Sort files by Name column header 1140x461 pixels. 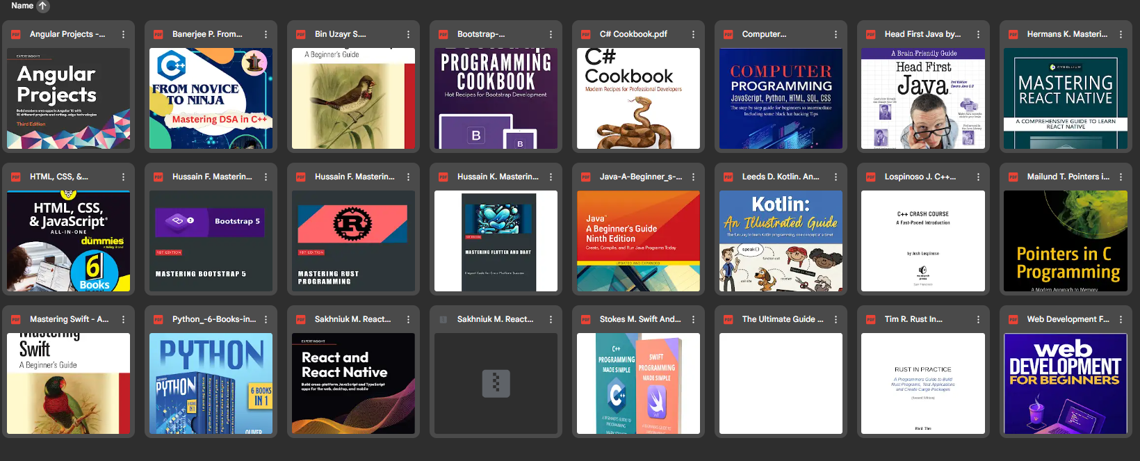tap(22, 6)
